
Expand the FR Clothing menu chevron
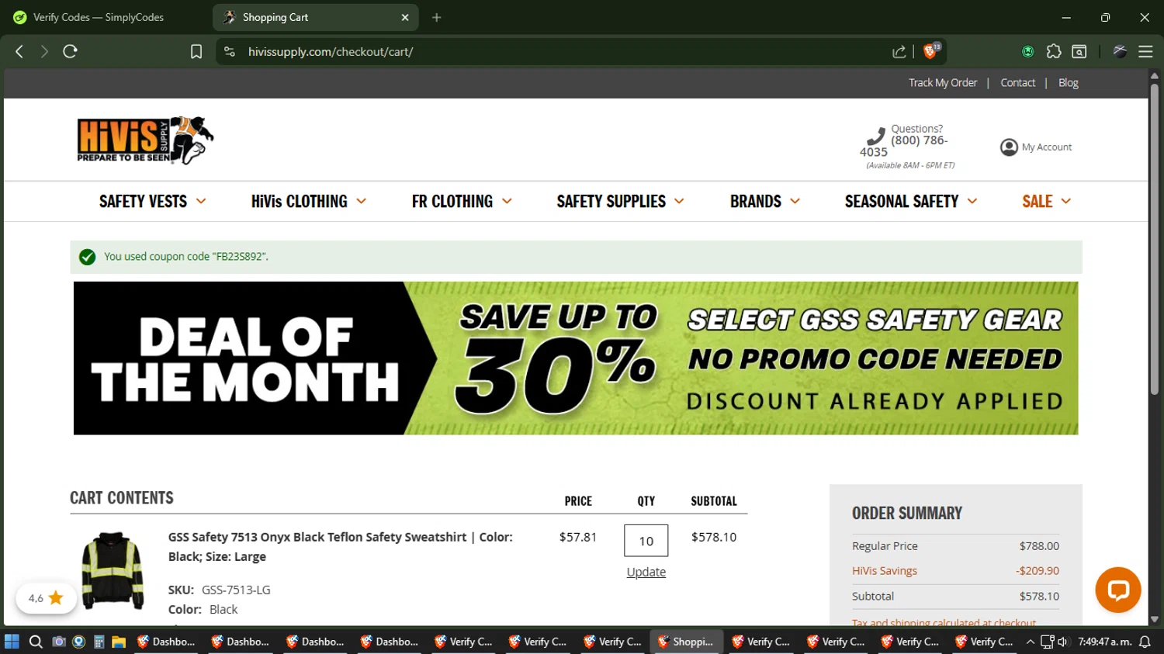click(x=507, y=201)
